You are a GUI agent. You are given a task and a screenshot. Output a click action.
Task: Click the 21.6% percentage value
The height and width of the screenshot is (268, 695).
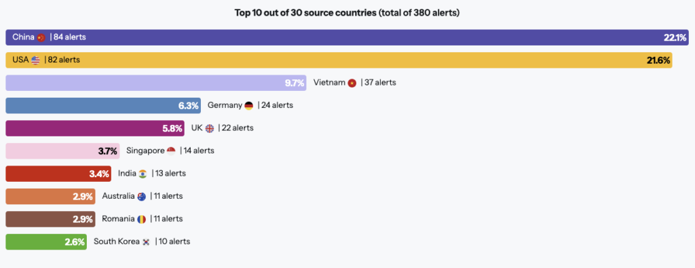coord(658,60)
